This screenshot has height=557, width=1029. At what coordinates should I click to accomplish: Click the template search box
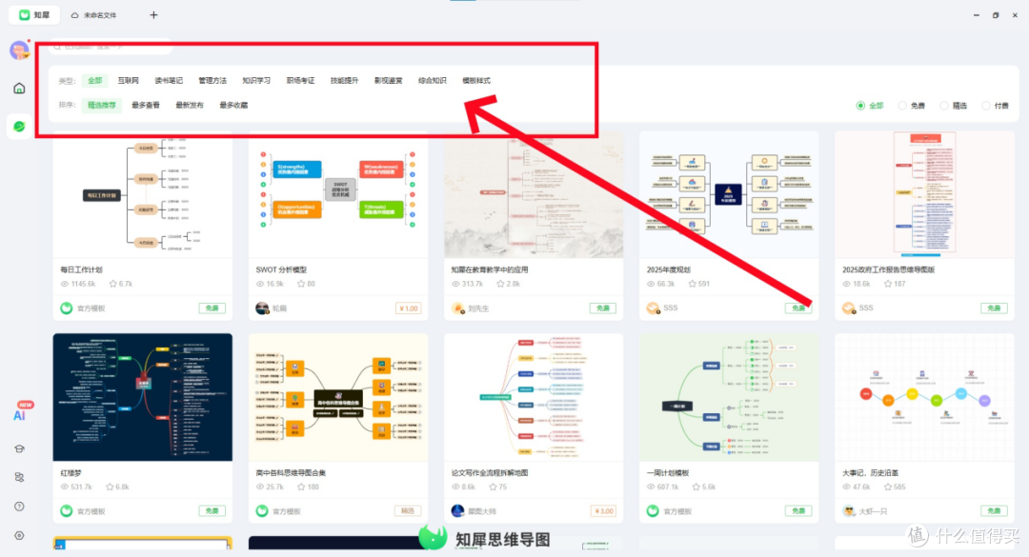click(x=111, y=47)
